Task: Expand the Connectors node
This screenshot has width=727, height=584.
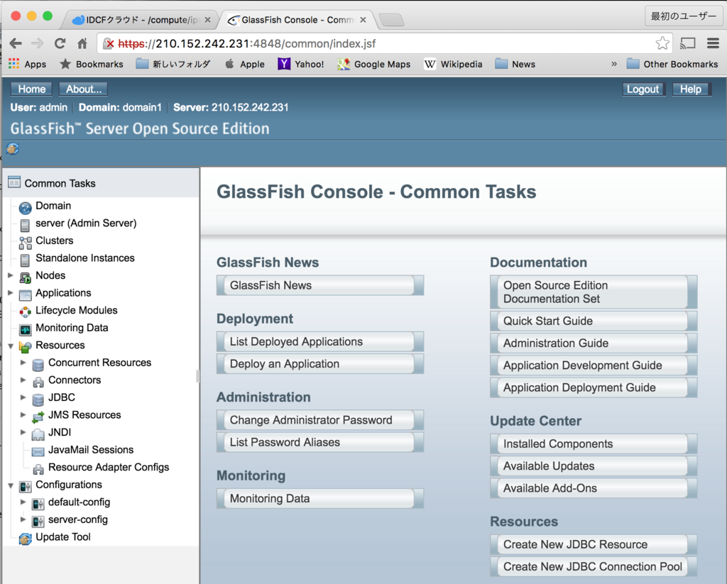Action: coord(23,380)
